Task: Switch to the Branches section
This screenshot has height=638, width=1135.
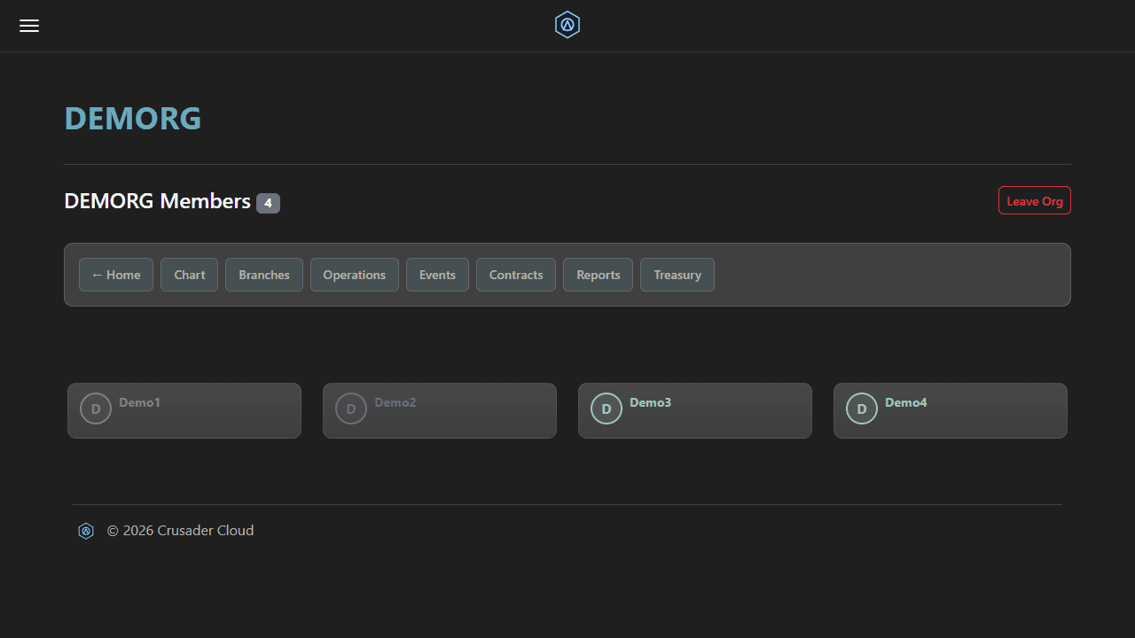Action: [264, 275]
